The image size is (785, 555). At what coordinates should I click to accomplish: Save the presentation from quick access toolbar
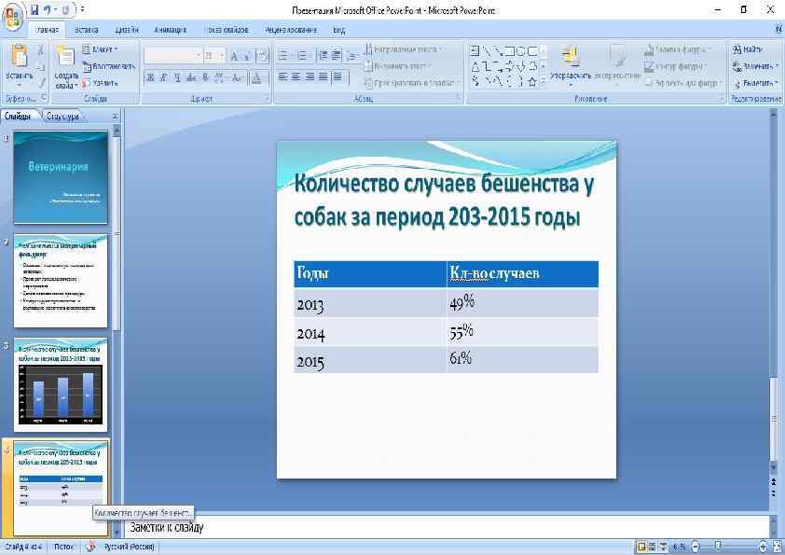[x=34, y=9]
